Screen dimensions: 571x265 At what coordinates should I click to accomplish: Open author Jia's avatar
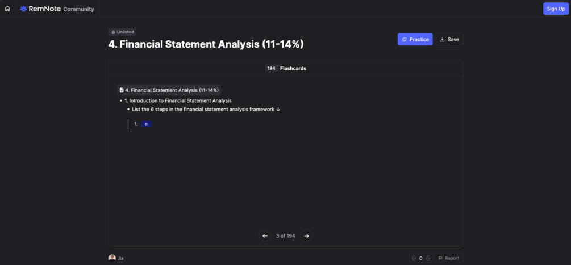pyautogui.click(x=112, y=258)
